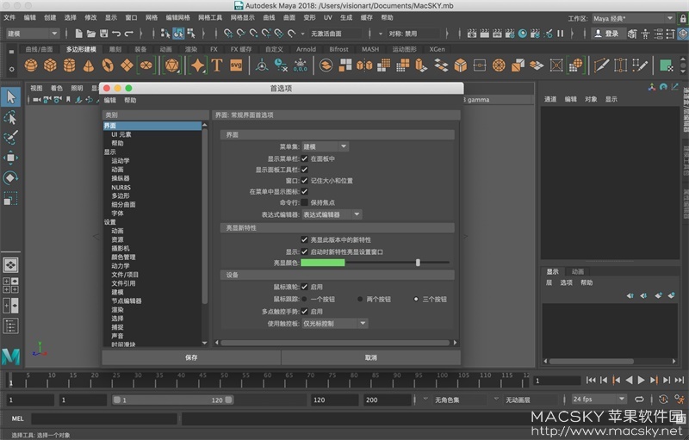Click the open scene folder icon
Image resolution: width=689 pixels, height=440 pixels.
click(91, 34)
